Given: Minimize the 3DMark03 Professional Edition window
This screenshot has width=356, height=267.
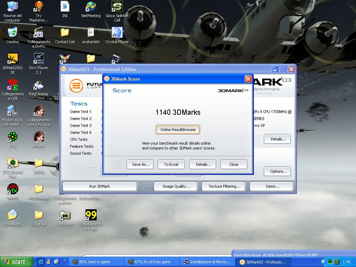Looking at the screenshot, I should pos(275,69).
